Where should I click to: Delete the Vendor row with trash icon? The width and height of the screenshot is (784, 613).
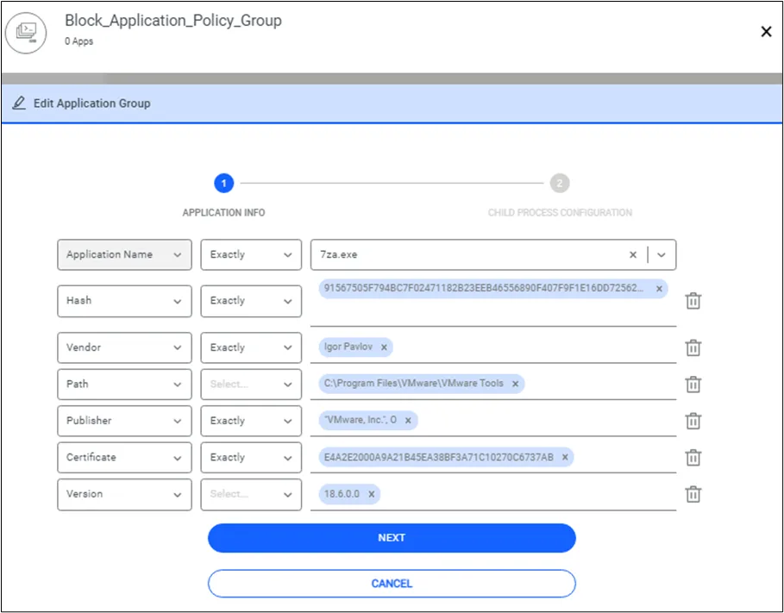[x=693, y=347]
